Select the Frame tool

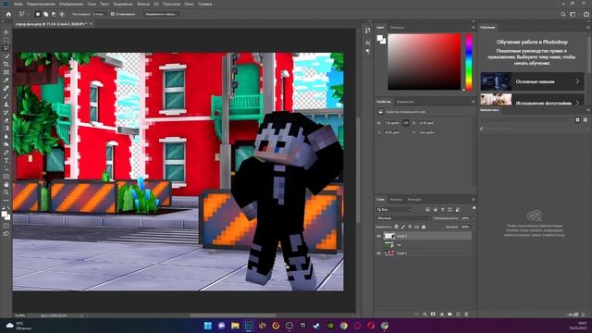point(6,72)
